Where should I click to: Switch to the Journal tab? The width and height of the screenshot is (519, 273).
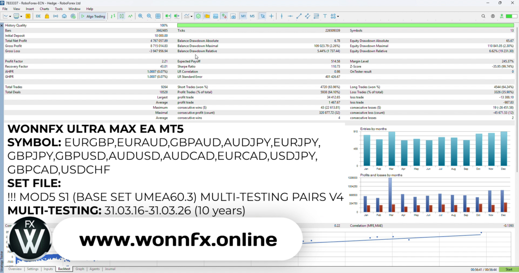point(110,269)
